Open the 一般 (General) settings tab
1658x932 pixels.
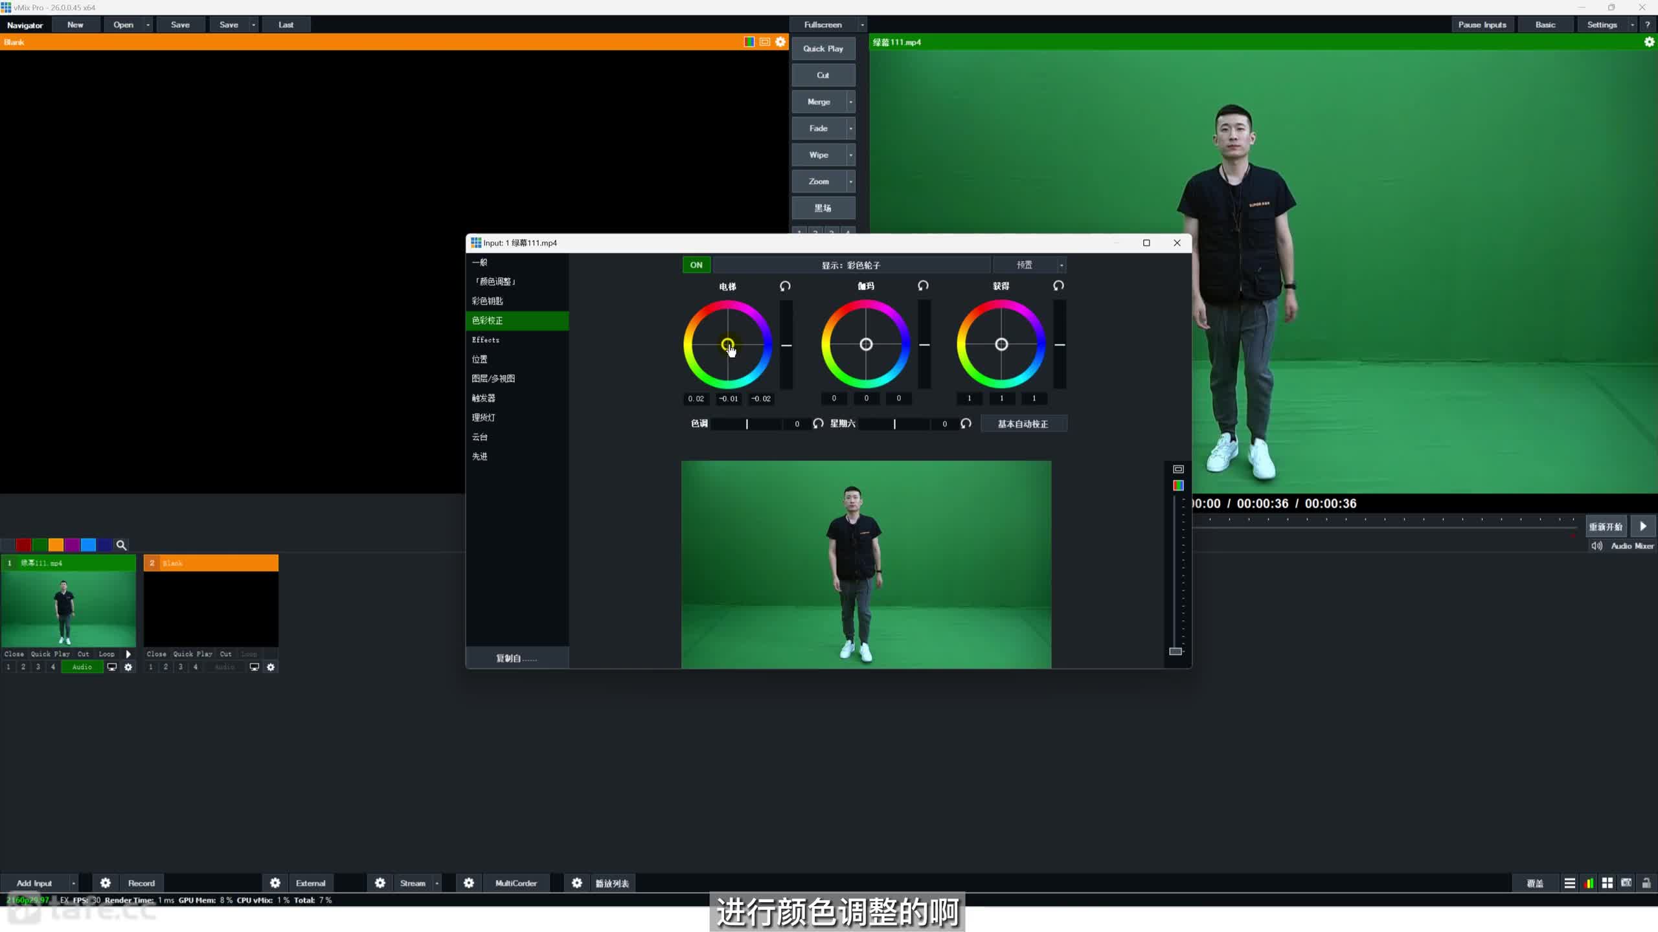point(517,262)
